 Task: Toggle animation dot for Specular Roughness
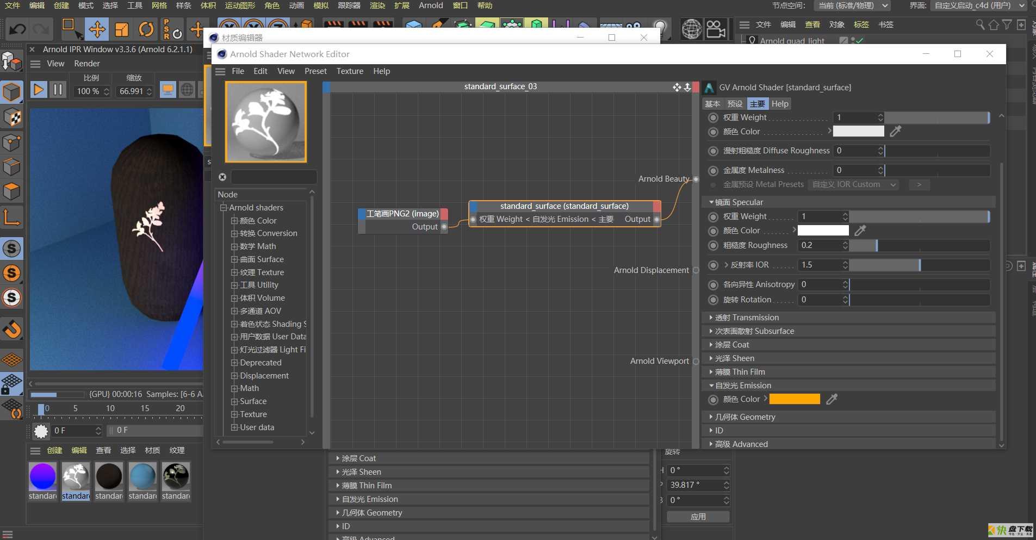pos(713,245)
